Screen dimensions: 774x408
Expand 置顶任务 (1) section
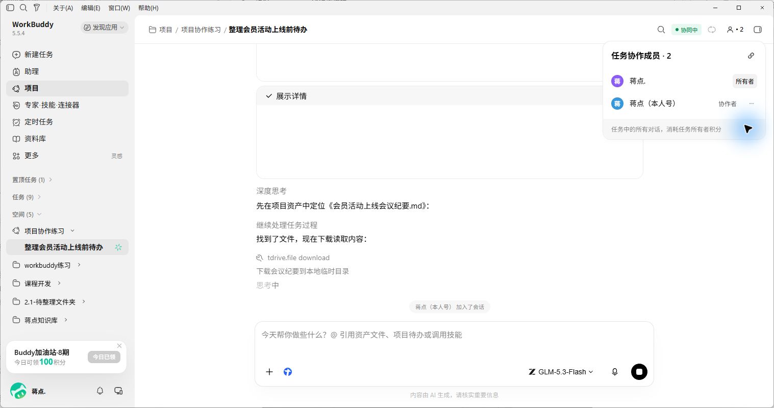32,180
